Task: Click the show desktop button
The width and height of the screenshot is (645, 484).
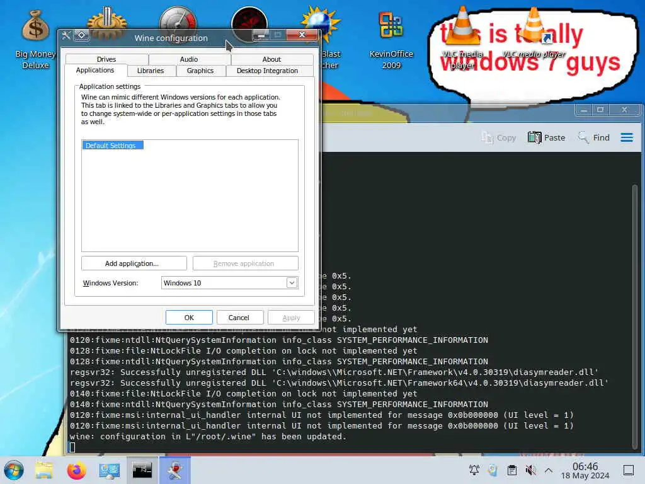Action: (629, 470)
